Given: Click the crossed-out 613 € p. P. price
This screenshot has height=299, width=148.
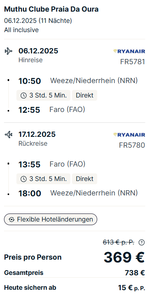Looking at the screenshot, I should tap(118, 242).
